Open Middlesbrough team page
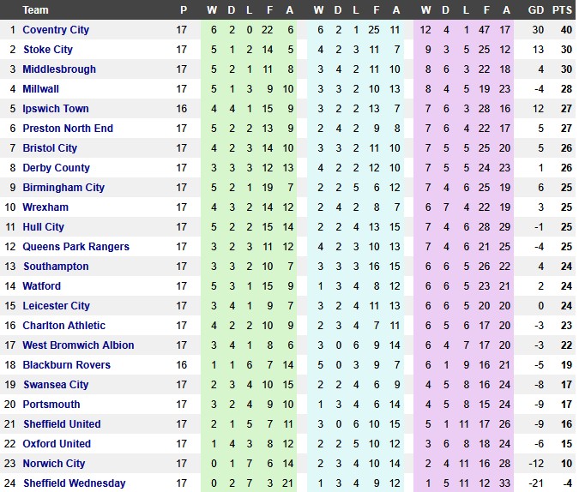This screenshot has width=579, height=492. 59,69
